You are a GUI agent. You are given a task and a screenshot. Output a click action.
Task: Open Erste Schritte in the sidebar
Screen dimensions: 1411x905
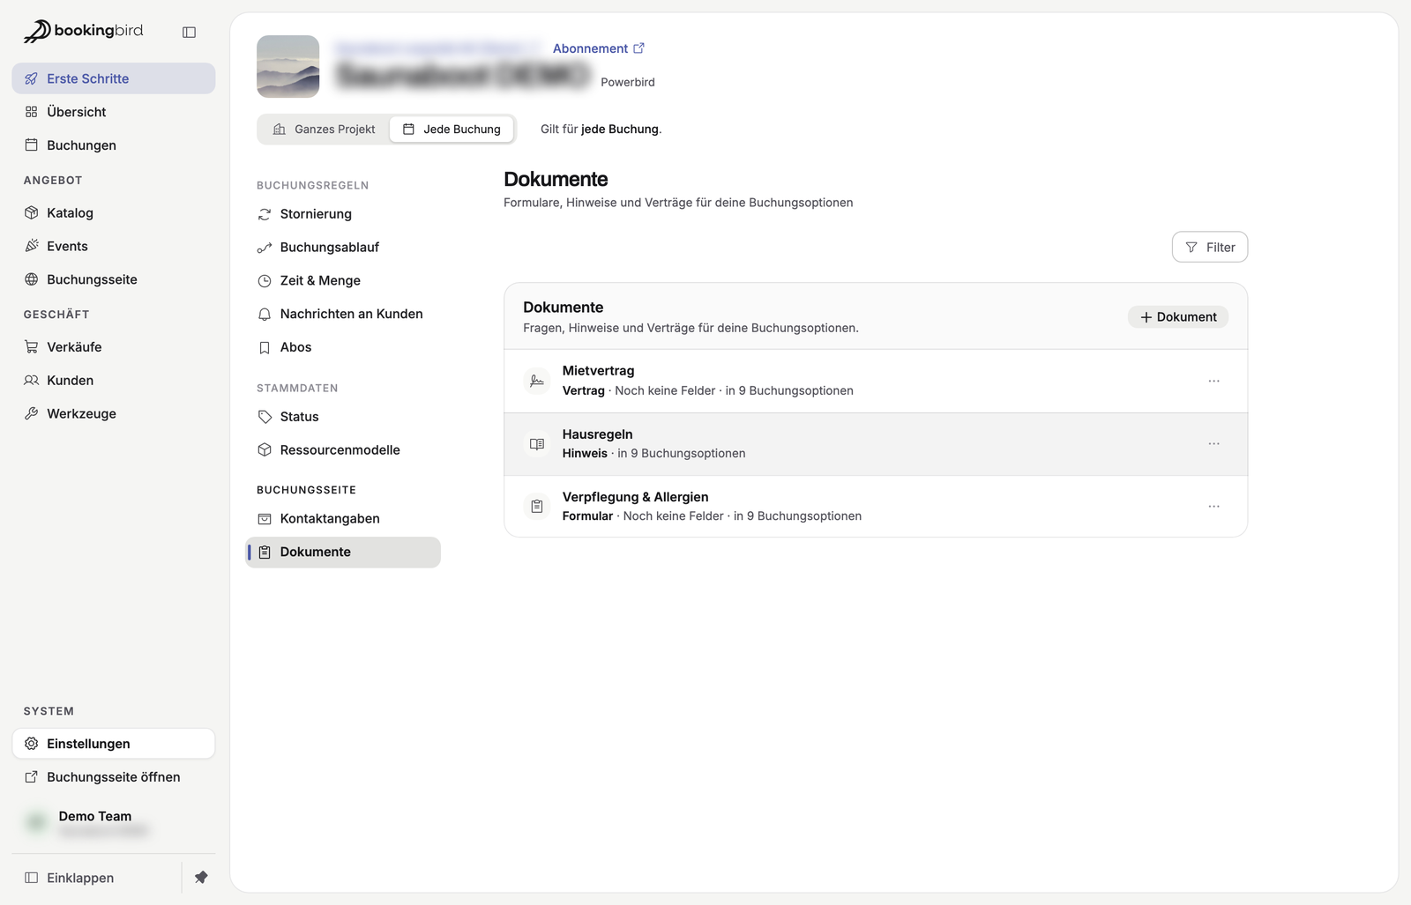114,78
